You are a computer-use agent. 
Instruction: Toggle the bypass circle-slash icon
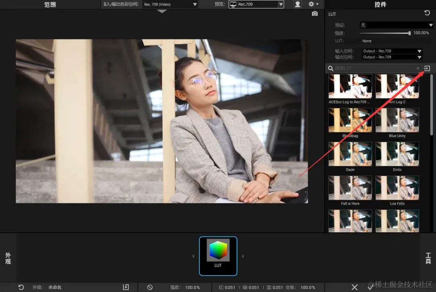pyautogui.click(x=150, y=287)
